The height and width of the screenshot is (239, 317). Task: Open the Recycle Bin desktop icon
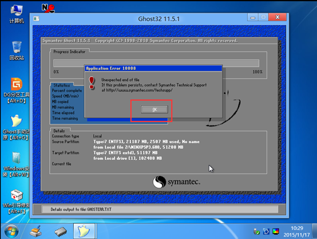(x=17, y=50)
